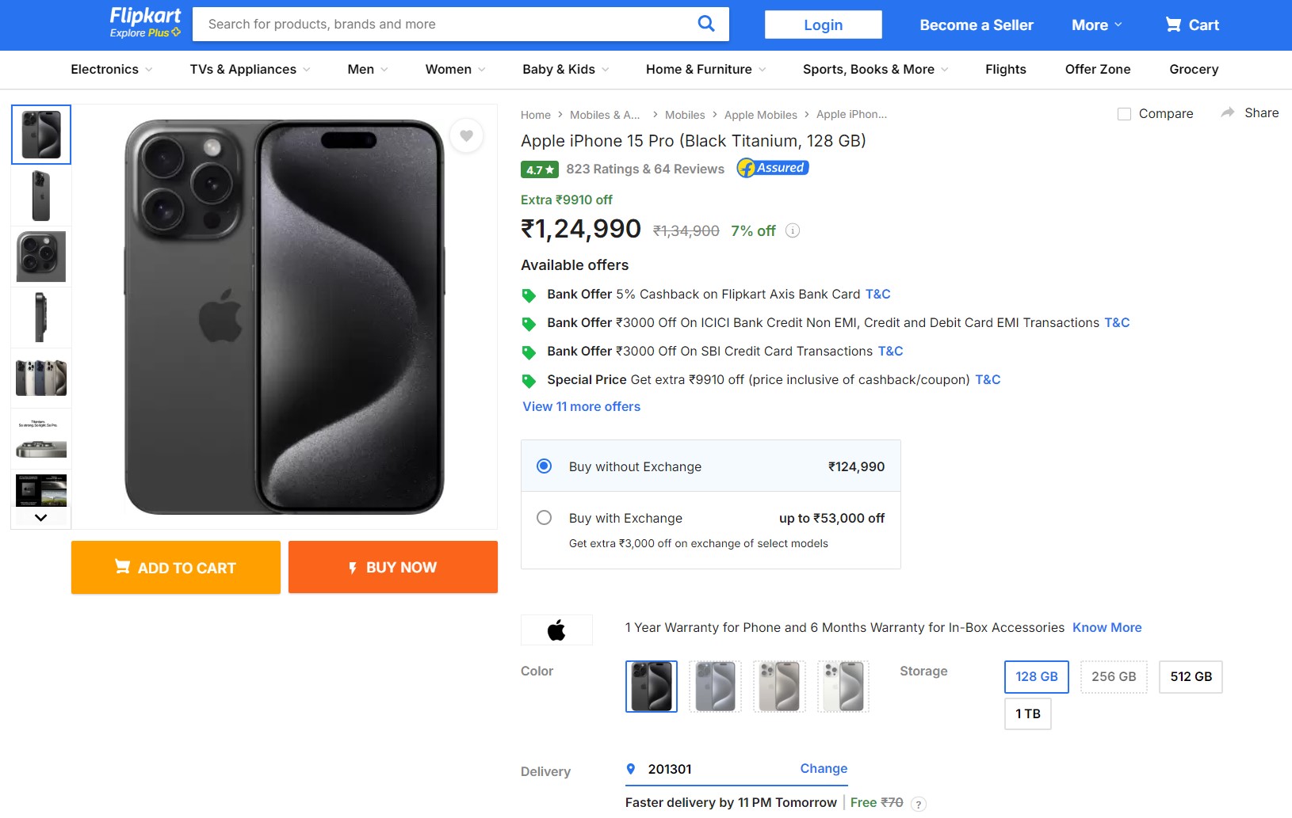Screen dimensions: 1292x818
Task: Click the Share arrow icon
Action: coord(1228,112)
